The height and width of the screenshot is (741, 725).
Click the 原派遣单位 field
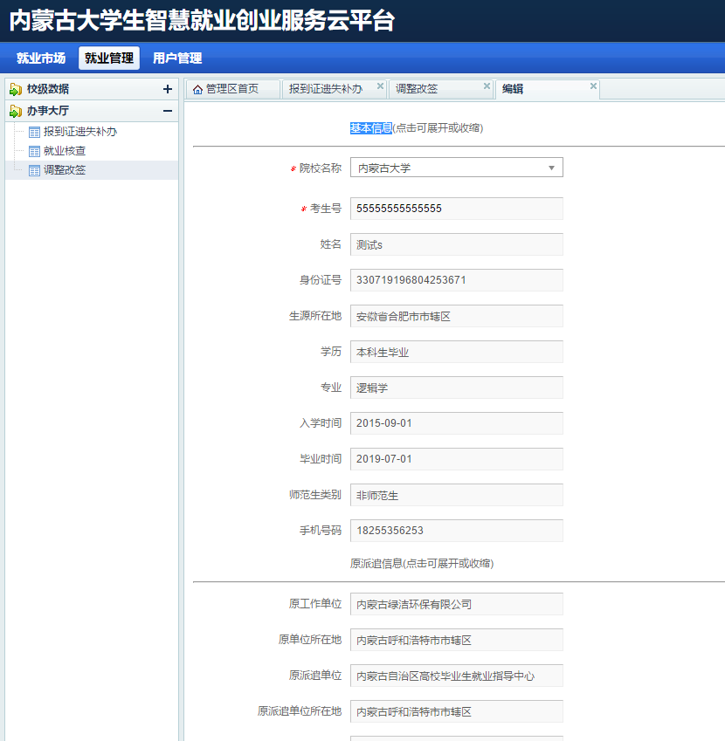(x=456, y=676)
